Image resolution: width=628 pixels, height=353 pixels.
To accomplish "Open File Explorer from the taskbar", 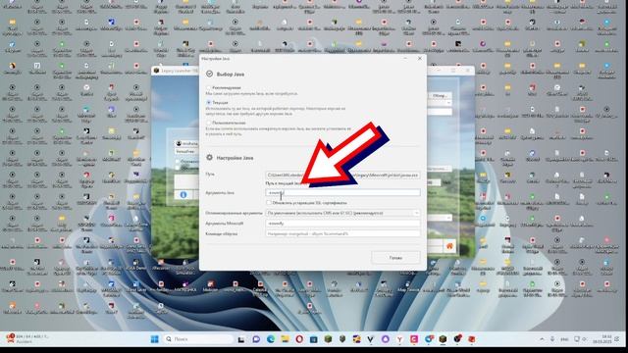I will point(286,339).
